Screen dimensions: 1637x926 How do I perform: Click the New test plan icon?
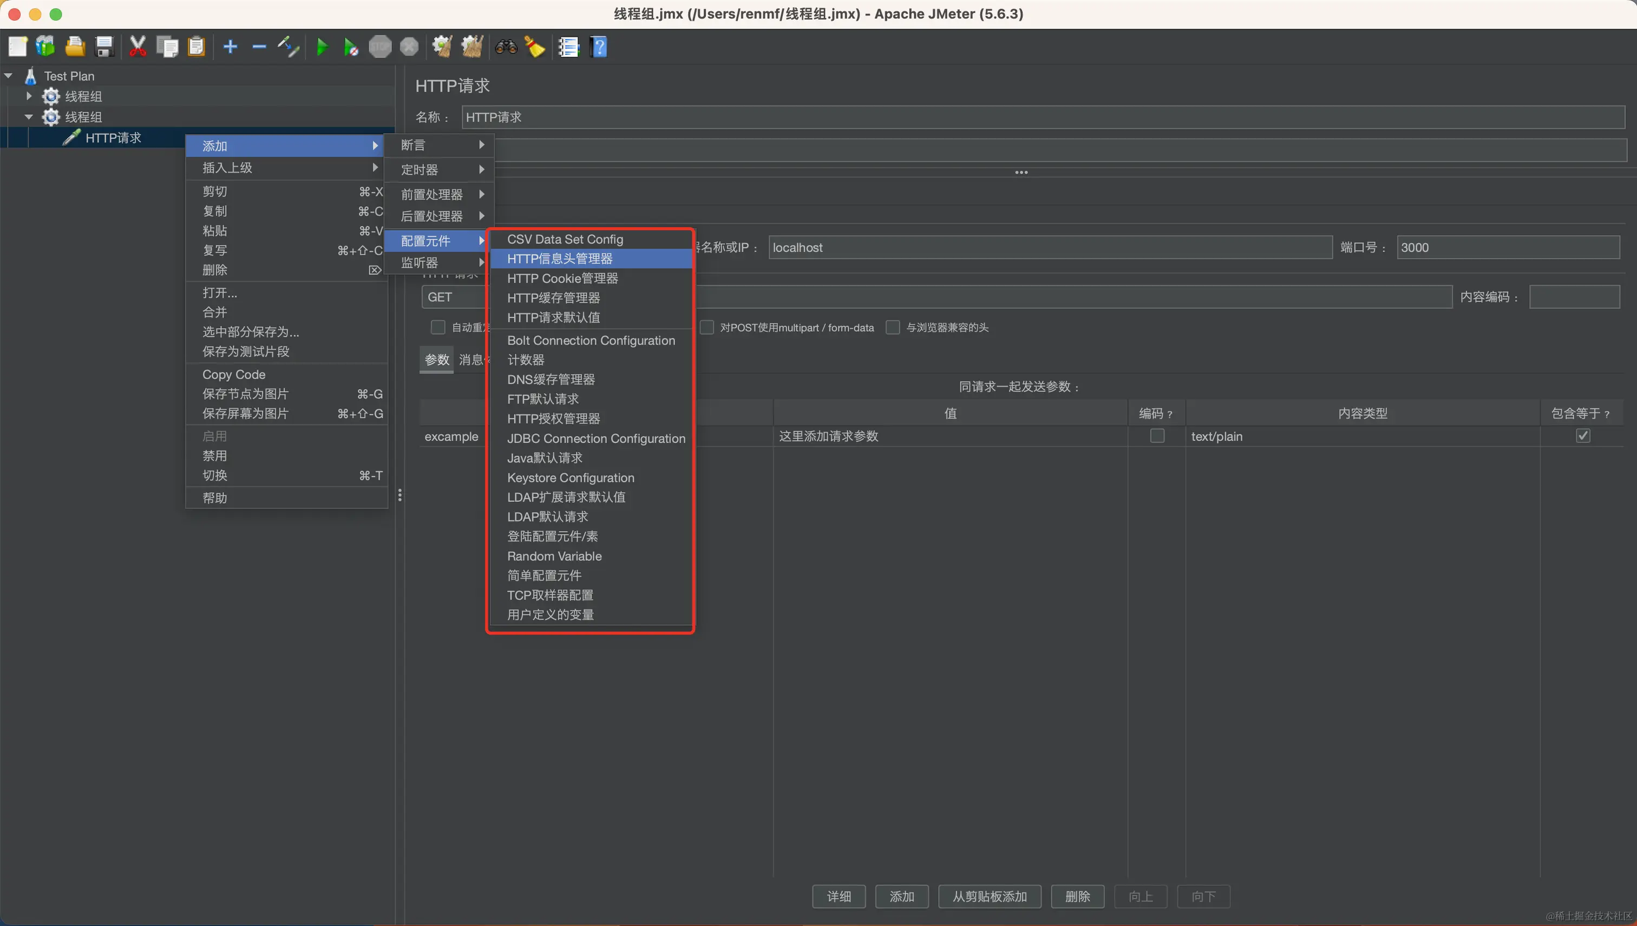(17, 47)
